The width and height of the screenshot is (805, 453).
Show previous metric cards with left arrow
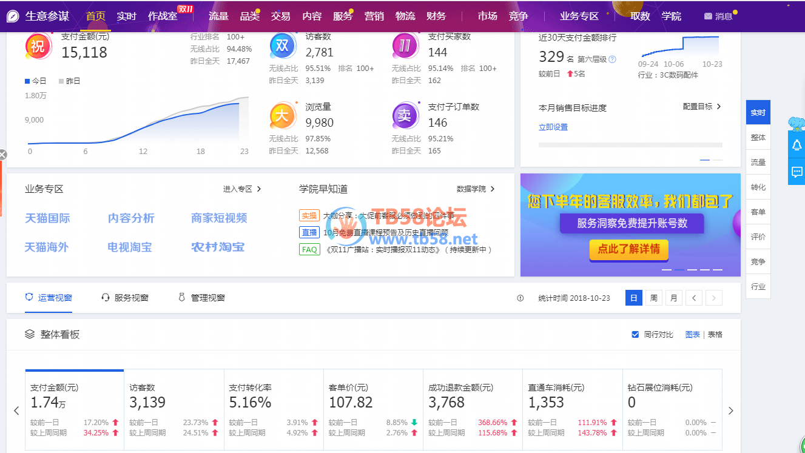pyautogui.click(x=16, y=411)
